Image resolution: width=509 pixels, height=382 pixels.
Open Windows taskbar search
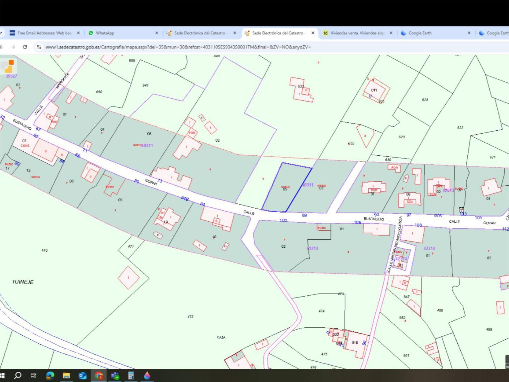point(18,375)
